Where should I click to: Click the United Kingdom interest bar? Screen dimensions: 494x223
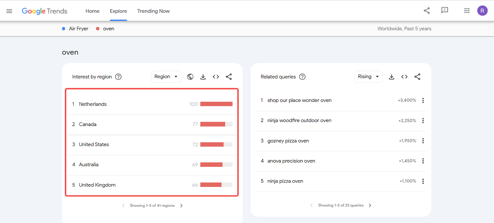pos(216,185)
